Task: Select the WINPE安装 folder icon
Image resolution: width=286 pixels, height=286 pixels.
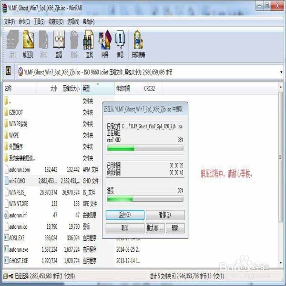Action: point(6,123)
